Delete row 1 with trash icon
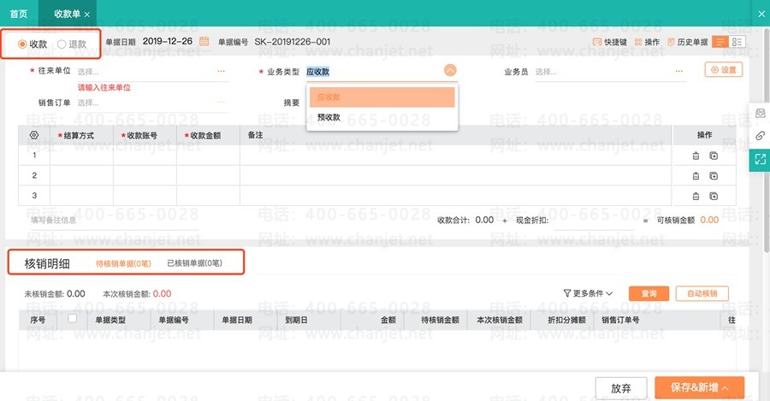The image size is (770, 401). pyautogui.click(x=696, y=156)
